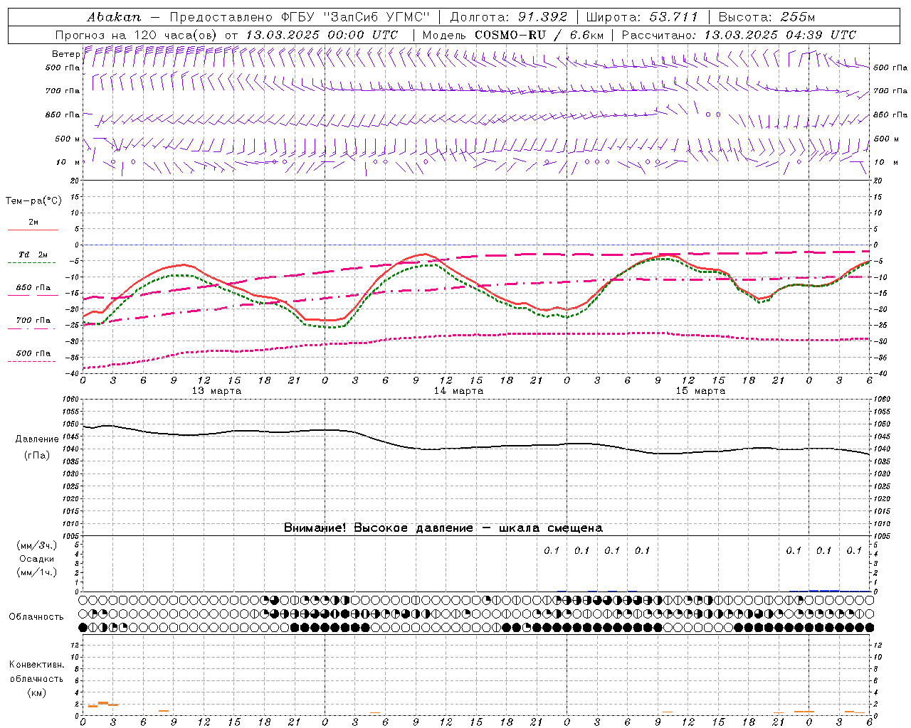
Task: Click the '700 гПа' entry in the temperature legend
Action: click(33, 320)
